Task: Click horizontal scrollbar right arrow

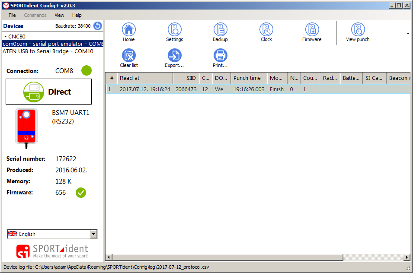Action: tap(407, 257)
